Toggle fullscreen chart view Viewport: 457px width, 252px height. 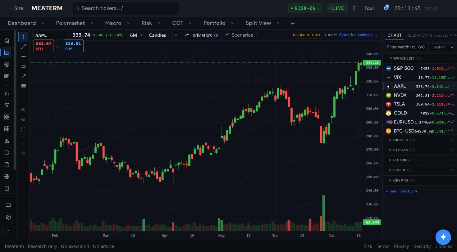23,130
